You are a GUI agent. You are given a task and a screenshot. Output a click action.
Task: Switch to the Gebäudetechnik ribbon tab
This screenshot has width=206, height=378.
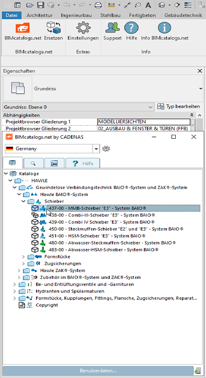click(x=183, y=16)
